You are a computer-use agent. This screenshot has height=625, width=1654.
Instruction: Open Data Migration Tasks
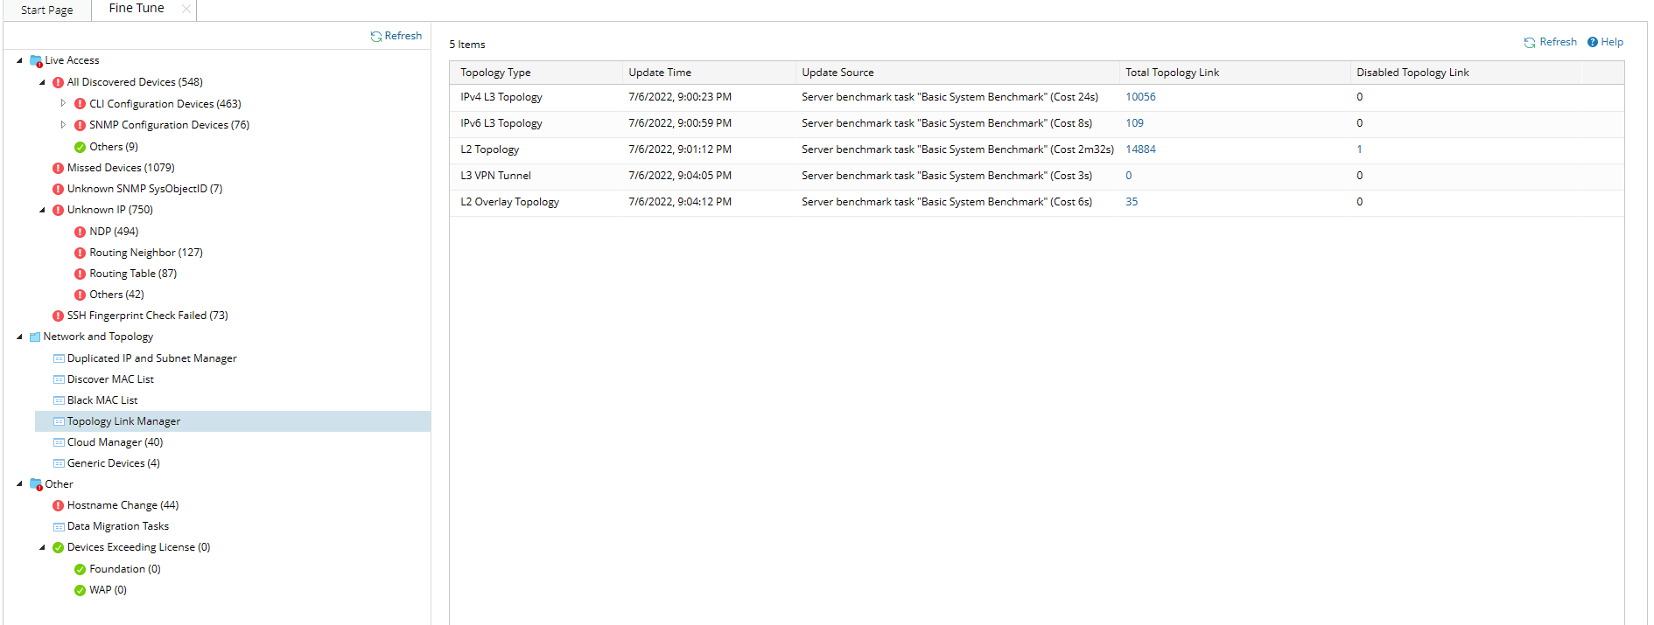point(118,526)
